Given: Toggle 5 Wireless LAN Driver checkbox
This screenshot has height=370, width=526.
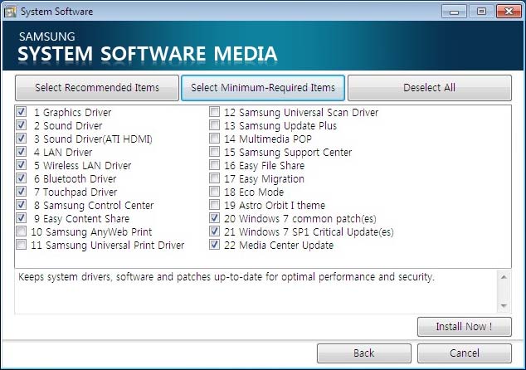Looking at the screenshot, I should [21, 165].
